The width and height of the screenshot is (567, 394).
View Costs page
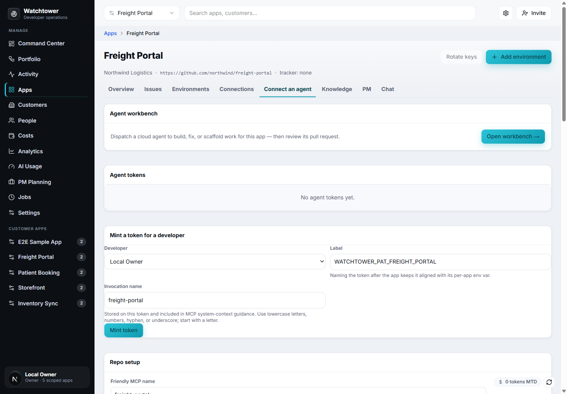[x=46, y=136]
